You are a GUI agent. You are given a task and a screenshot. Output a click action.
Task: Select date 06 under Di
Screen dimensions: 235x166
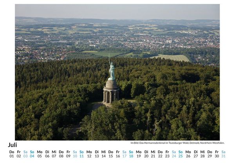coord(47,156)
